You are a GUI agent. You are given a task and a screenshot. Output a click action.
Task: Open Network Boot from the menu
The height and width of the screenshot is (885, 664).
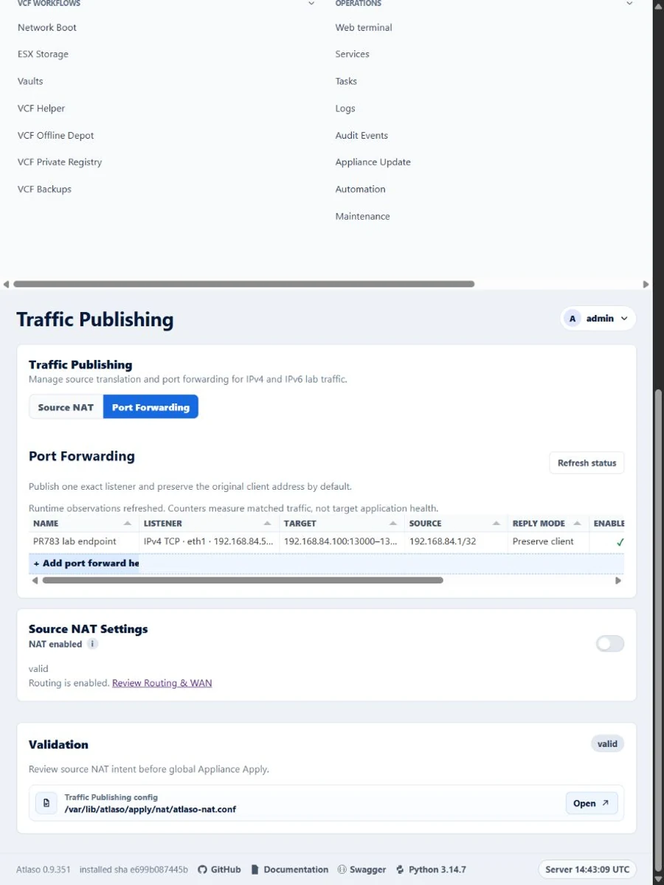tap(47, 27)
